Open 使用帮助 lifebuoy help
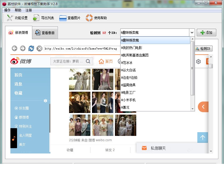This screenshot has width=224, height=170. 96,18
